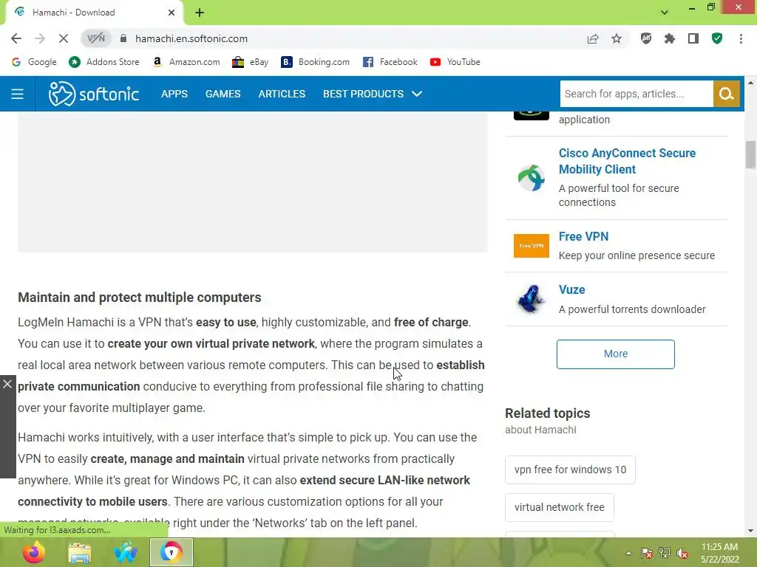
Task: Click the orange Free VPN icon
Action: tap(531, 246)
